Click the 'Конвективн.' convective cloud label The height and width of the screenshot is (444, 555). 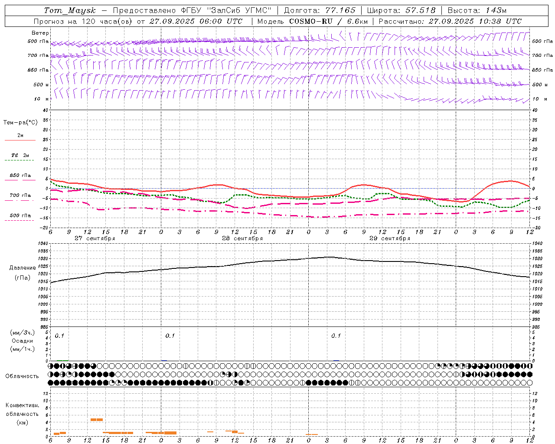(23, 405)
